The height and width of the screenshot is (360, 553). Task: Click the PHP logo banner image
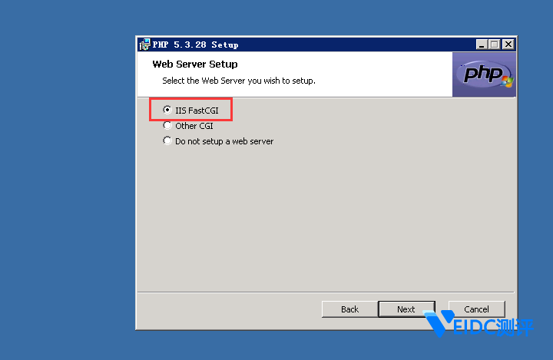coord(484,74)
